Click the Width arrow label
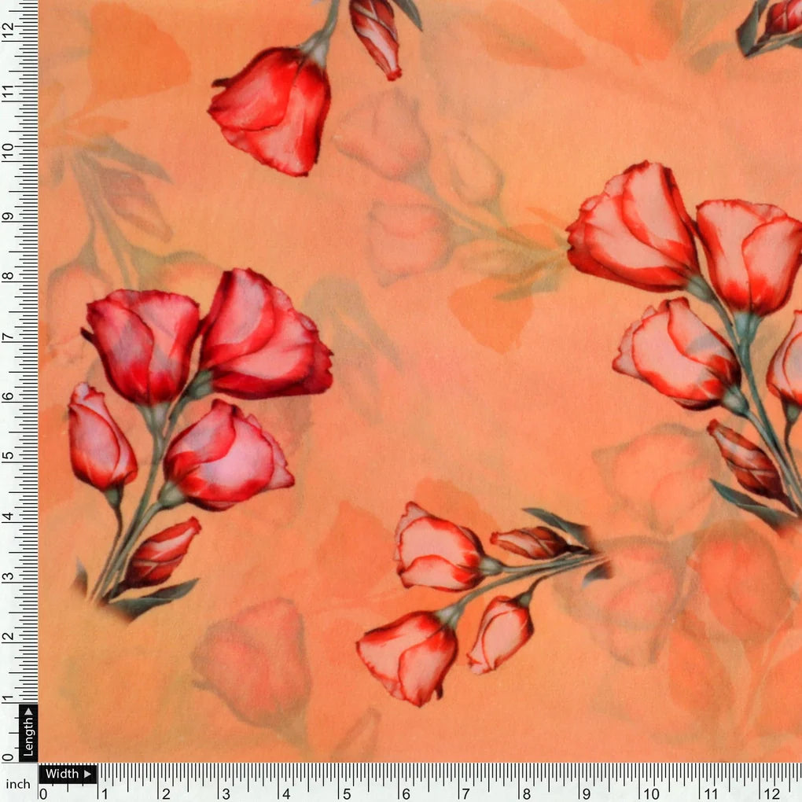802x802 pixels. pyautogui.click(x=67, y=774)
